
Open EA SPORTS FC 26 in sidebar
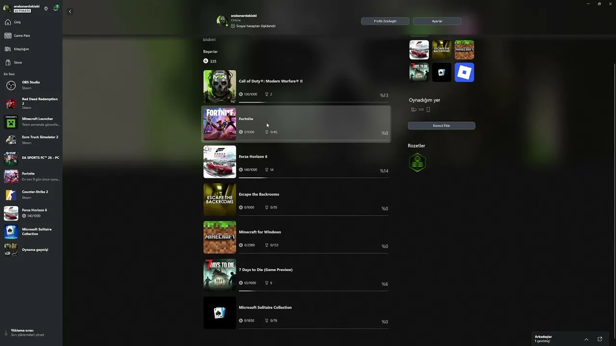31,158
